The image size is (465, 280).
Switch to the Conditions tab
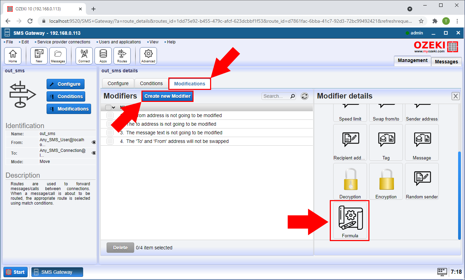(x=151, y=83)
